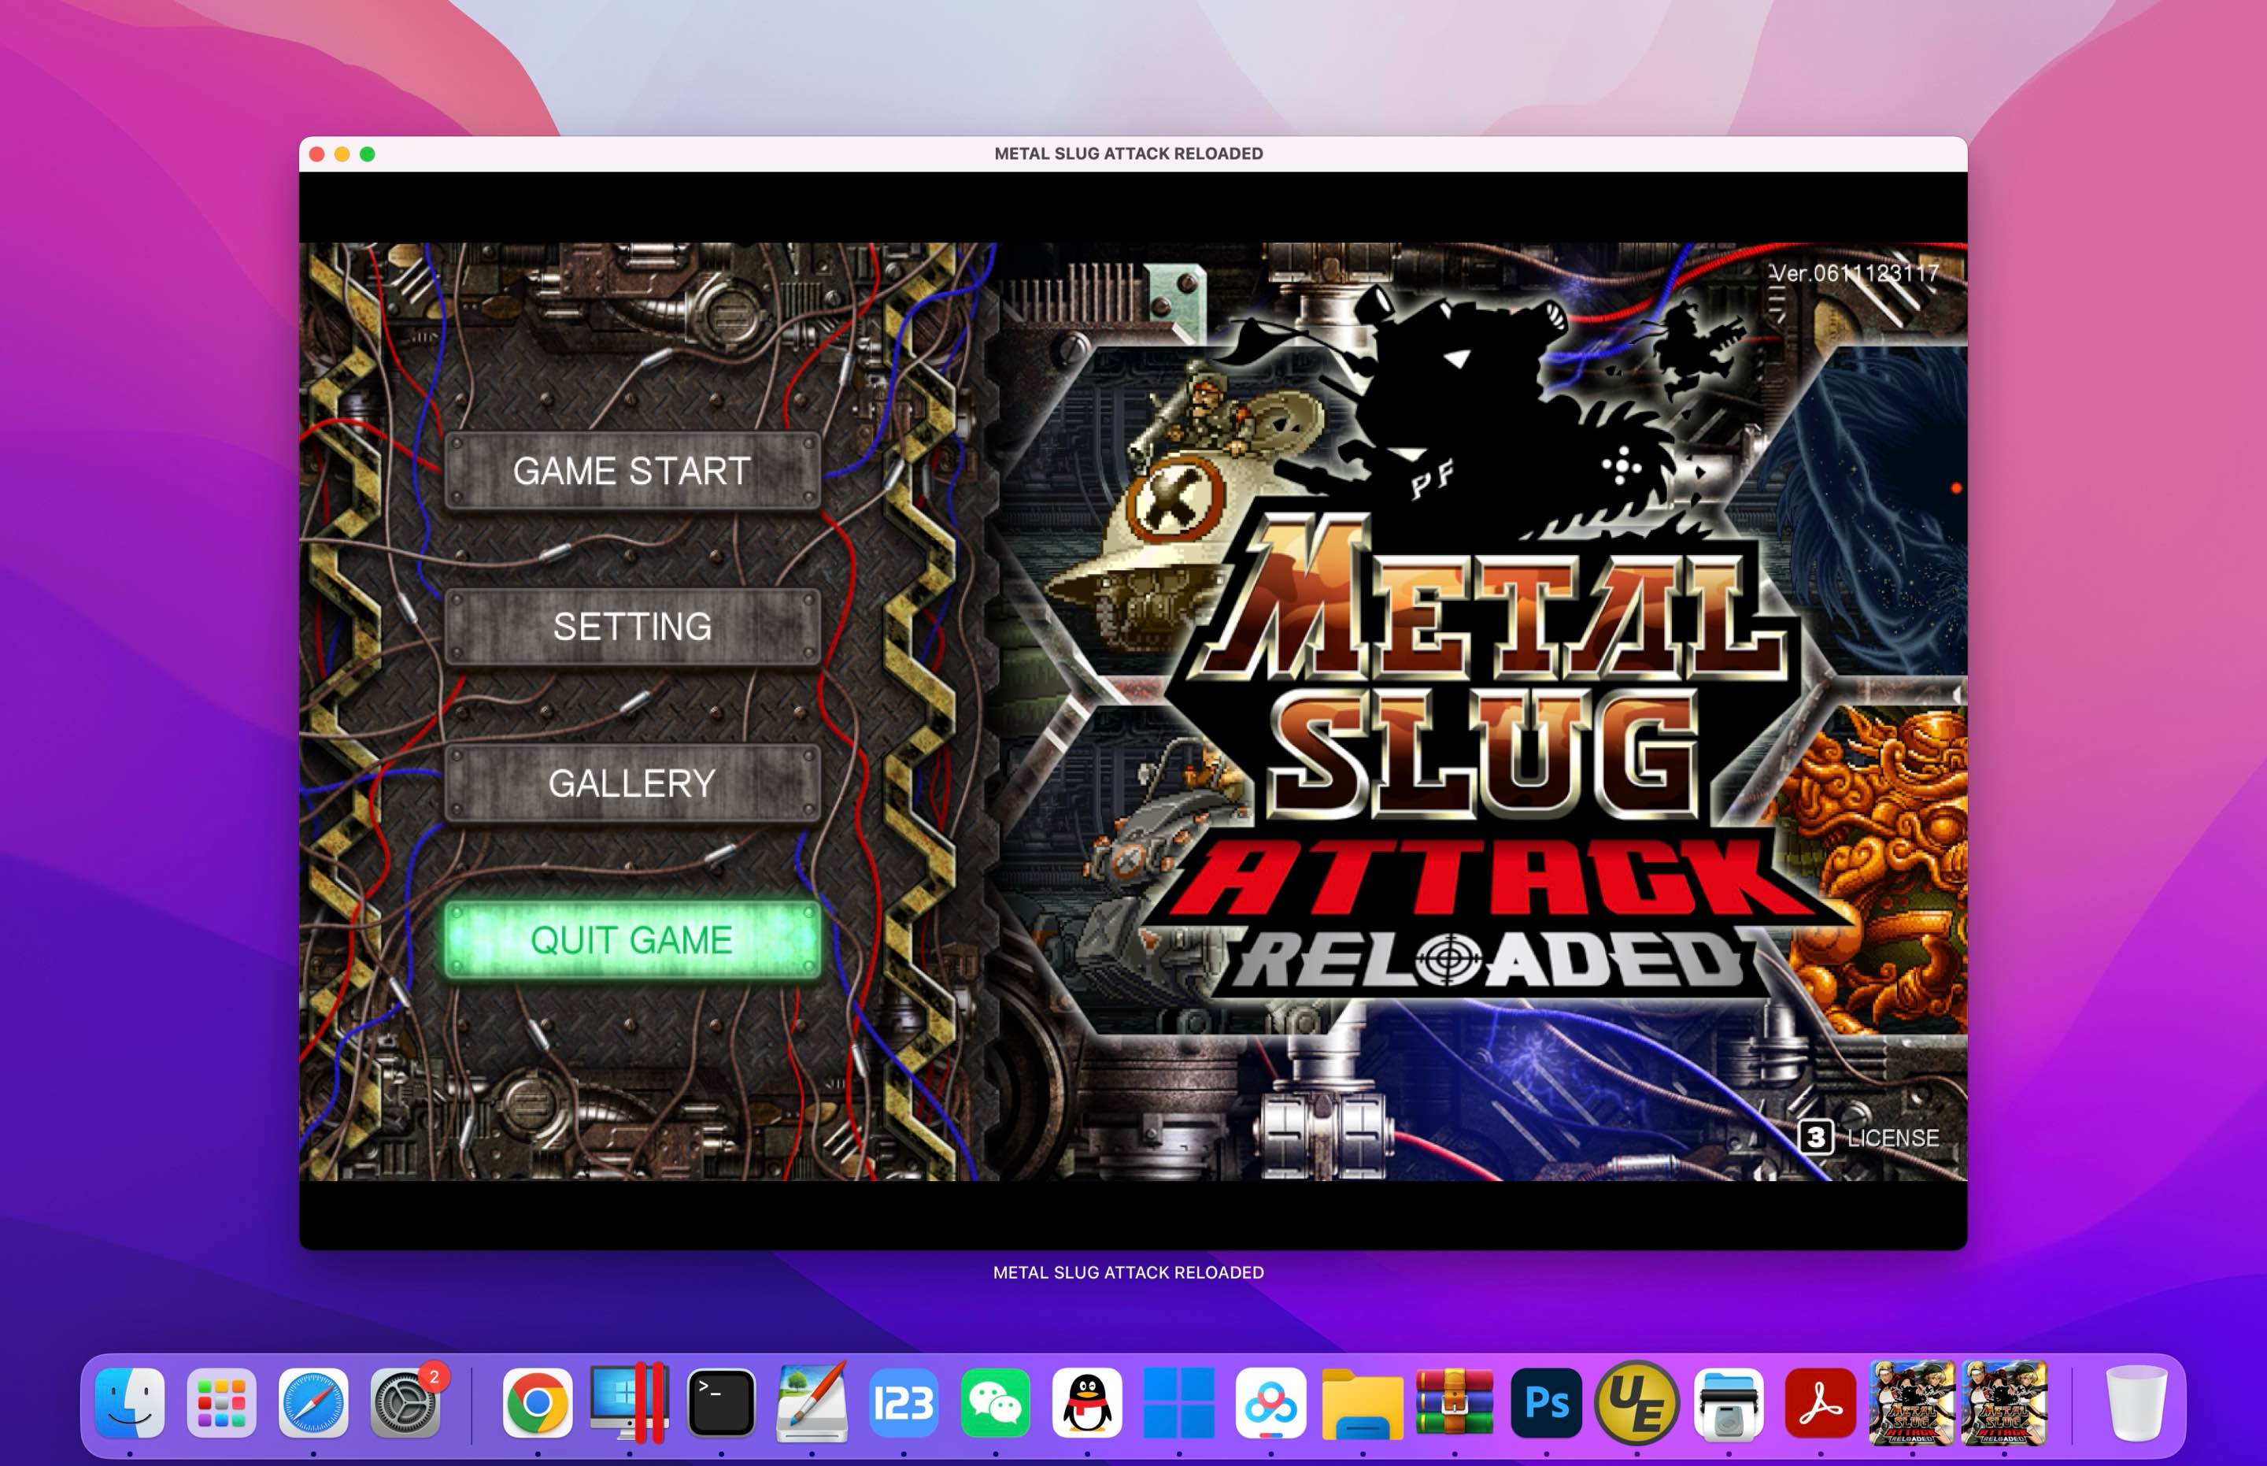Click the right Metal Slug Attack dock icon
Screen dimensions: 2267x1466
click(x=2004, y=1403)
